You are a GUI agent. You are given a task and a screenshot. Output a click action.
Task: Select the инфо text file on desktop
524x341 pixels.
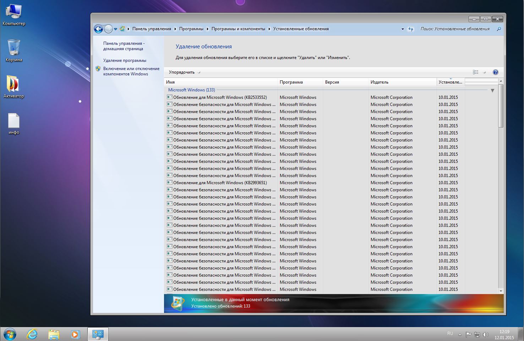pyautogui.click(x=14, y=124)
